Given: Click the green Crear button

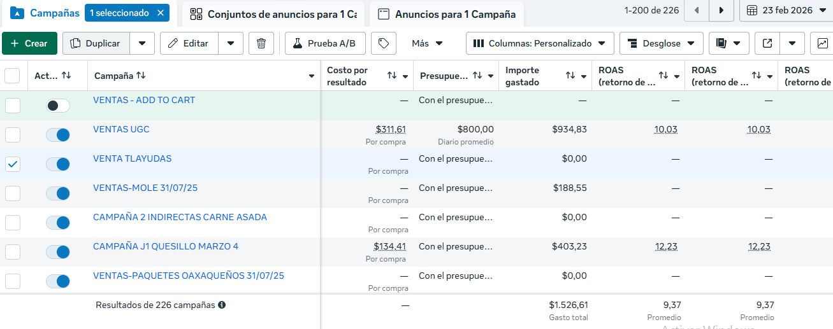Looking at the screenshot, I should 29,43.
